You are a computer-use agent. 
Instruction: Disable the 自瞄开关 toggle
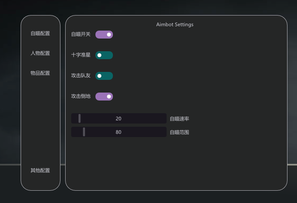point(104,35)
